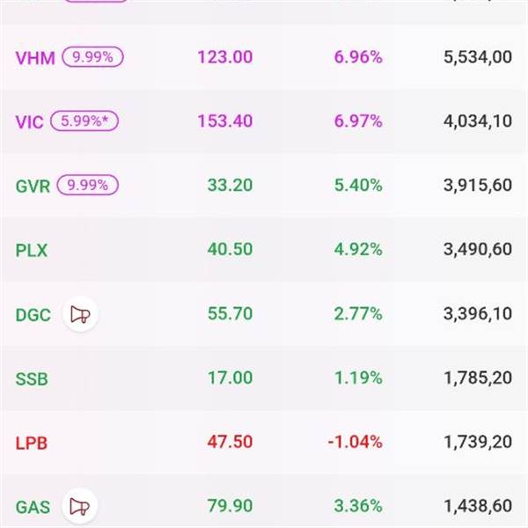Open the VHM stock ticker

click(x=35, y=58)
